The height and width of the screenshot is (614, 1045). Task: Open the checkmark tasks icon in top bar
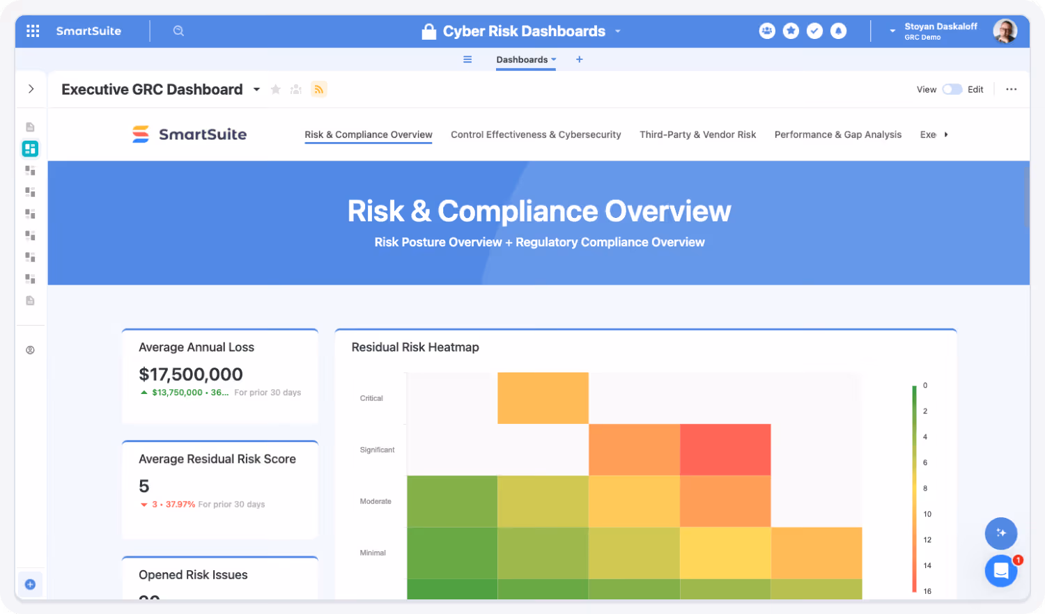click(814, 31)
